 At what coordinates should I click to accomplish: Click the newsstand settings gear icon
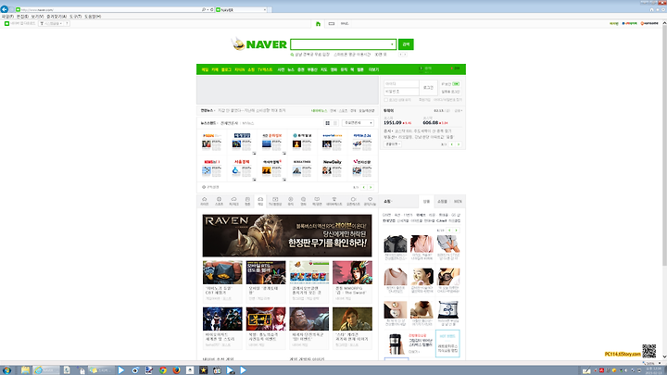pos(204,187)
